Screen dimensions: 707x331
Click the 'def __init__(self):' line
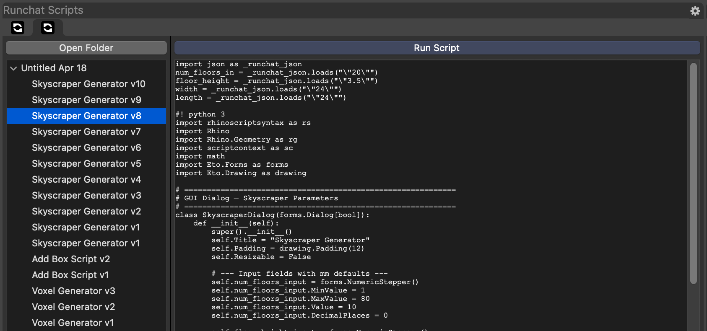click(x=236, y=223)
